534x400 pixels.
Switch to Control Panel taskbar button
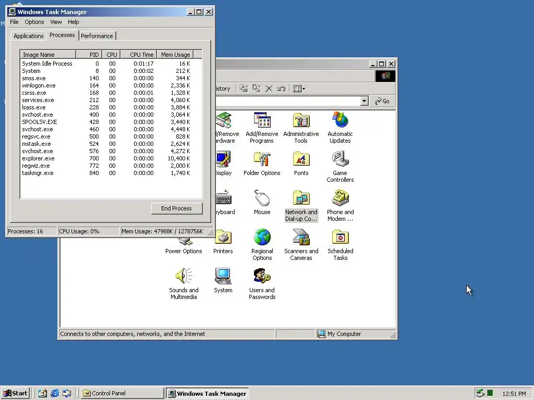pyautogui.click(x=123, y=393)
